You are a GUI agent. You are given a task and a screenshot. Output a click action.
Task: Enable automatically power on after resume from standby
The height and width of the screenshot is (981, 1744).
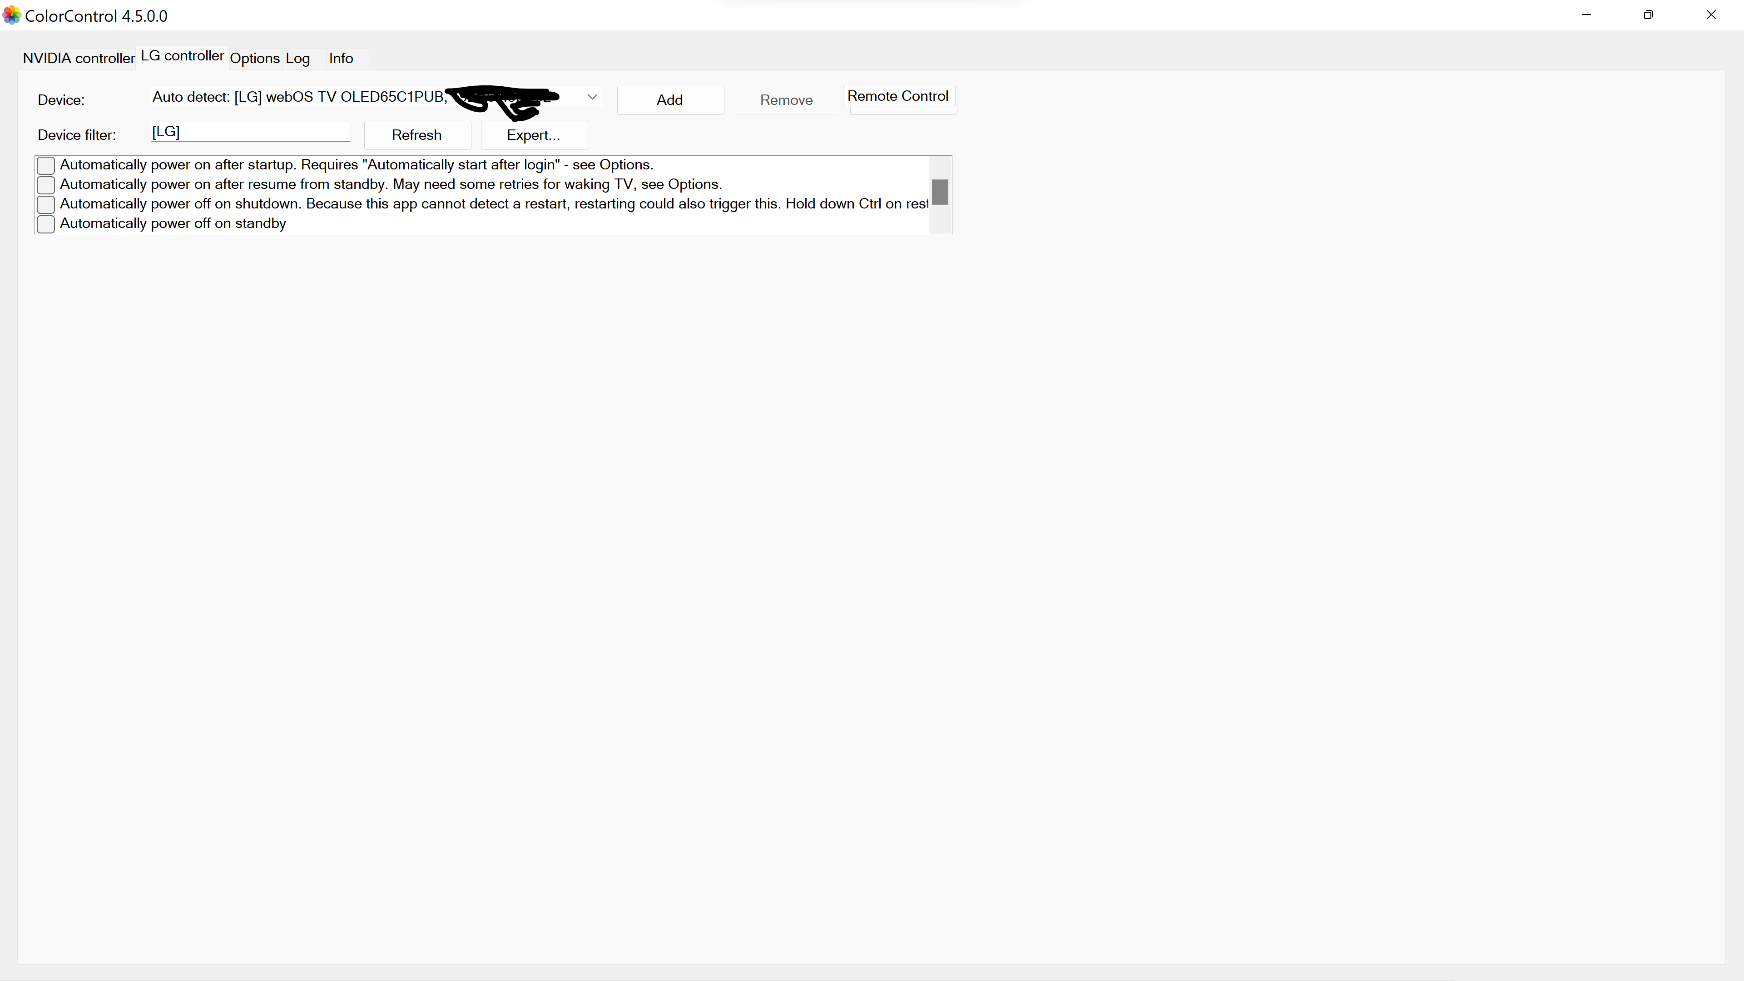[x=45, y=185]
